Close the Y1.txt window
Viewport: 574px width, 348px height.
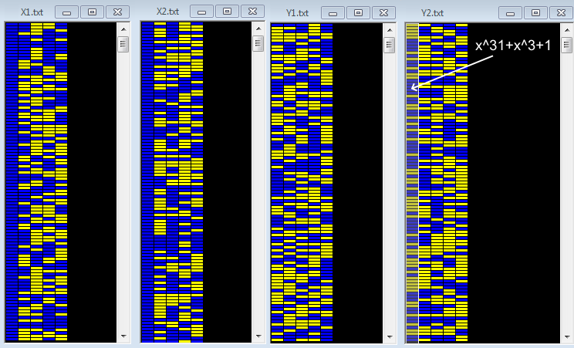tap(383, 13)
